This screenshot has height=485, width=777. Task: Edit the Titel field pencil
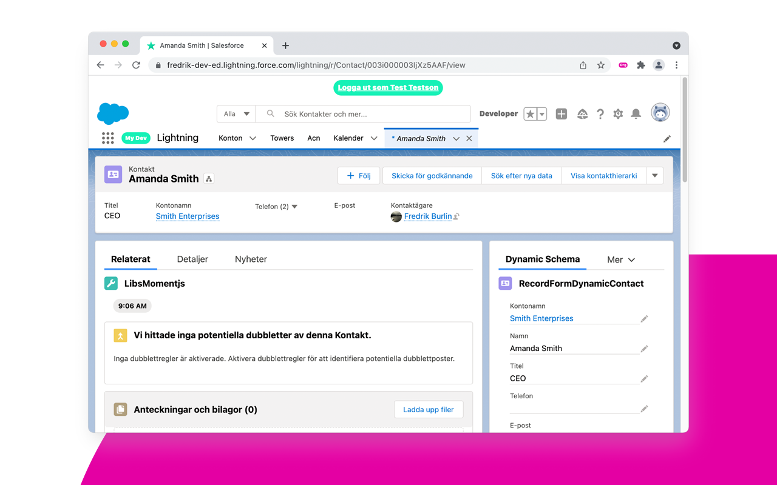[645, 379]
